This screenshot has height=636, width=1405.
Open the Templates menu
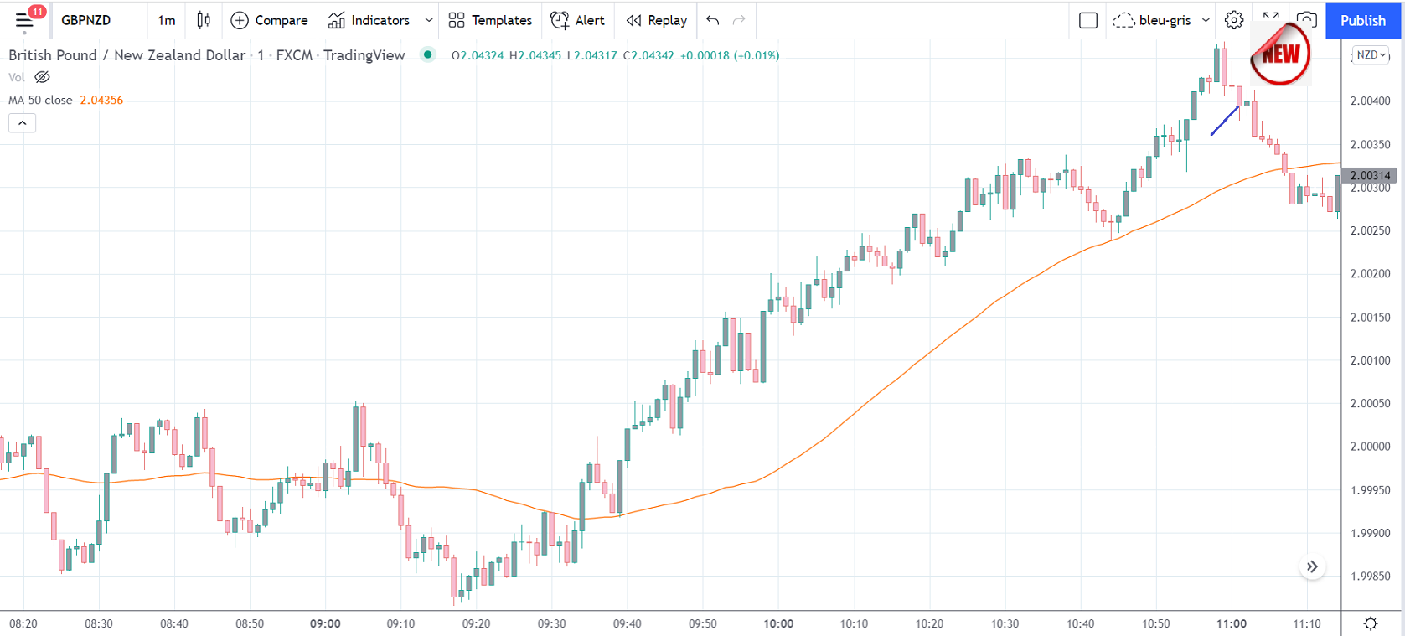[490, 20]
